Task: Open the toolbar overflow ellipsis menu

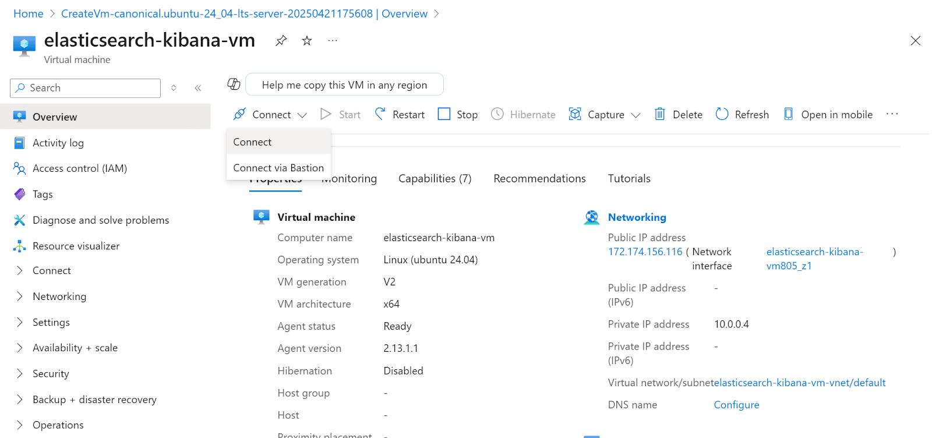Action: pyautogui.click(x=892, y=114)
